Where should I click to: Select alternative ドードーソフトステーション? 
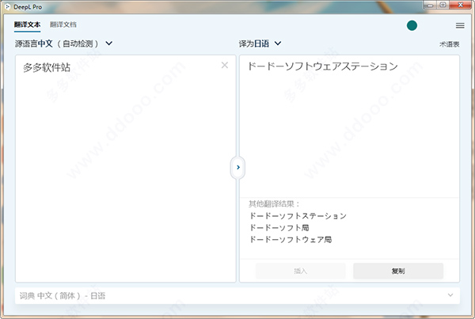pos(298,215)
